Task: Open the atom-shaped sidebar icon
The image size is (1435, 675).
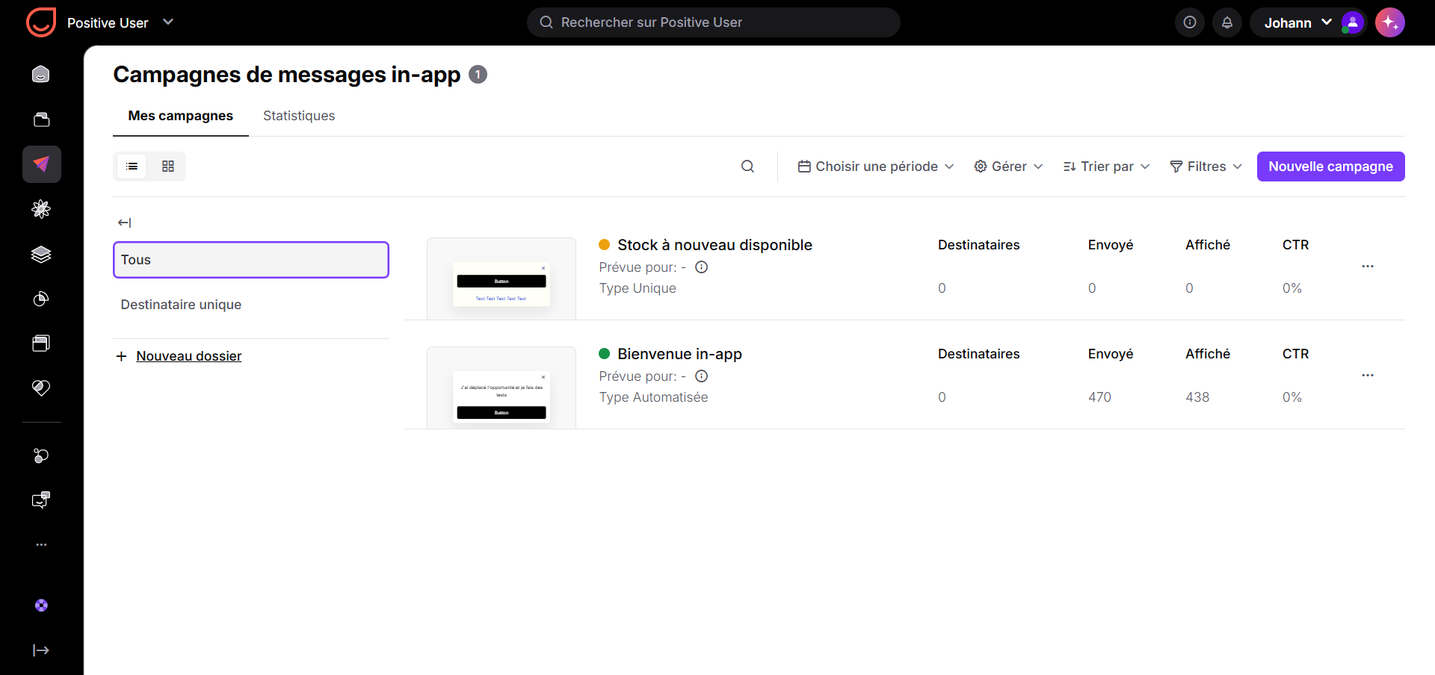Action: click(x=41, y=209)
